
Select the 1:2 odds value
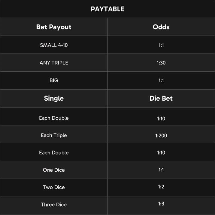pos(161,187)
